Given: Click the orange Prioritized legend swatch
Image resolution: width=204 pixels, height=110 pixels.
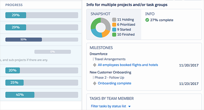Looking at the screenshot, I should click(114, 24).
